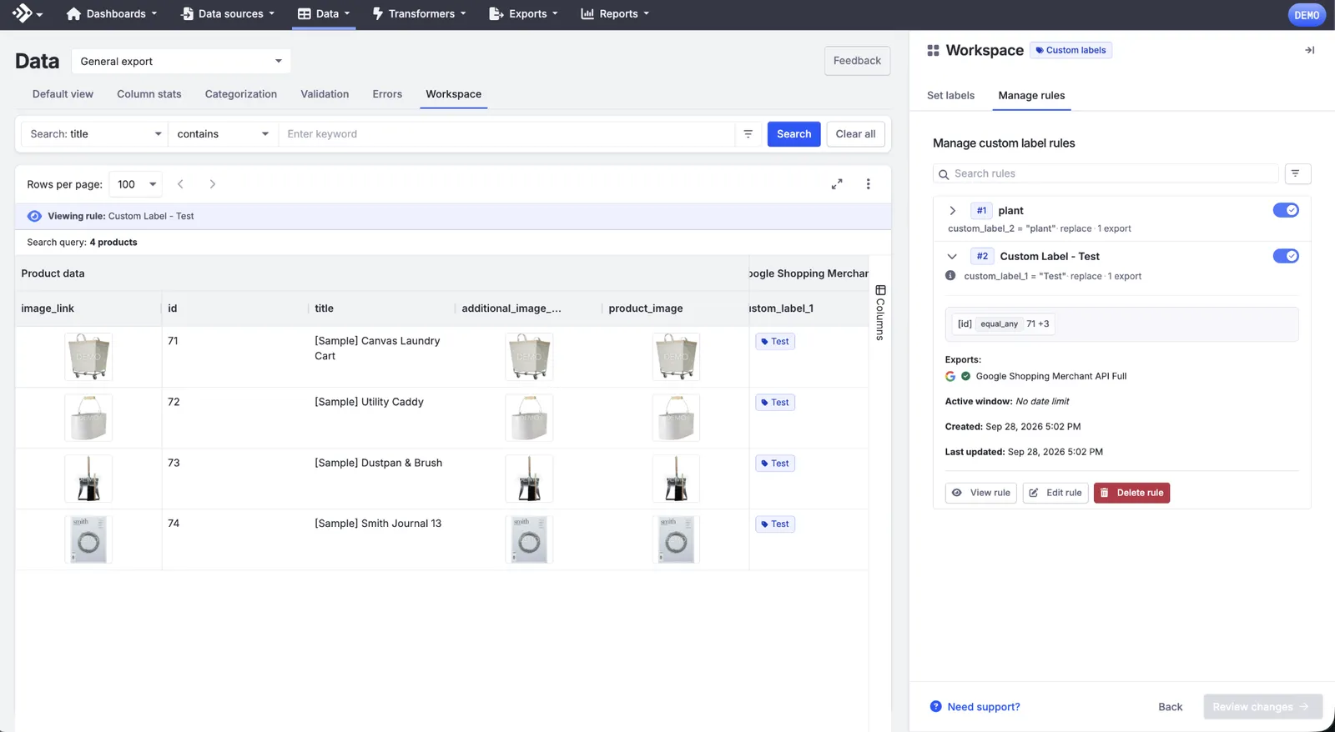
Task: Delete the Custom Label - Test rule
Action: pyautogui.click(x=1131, y=493)
